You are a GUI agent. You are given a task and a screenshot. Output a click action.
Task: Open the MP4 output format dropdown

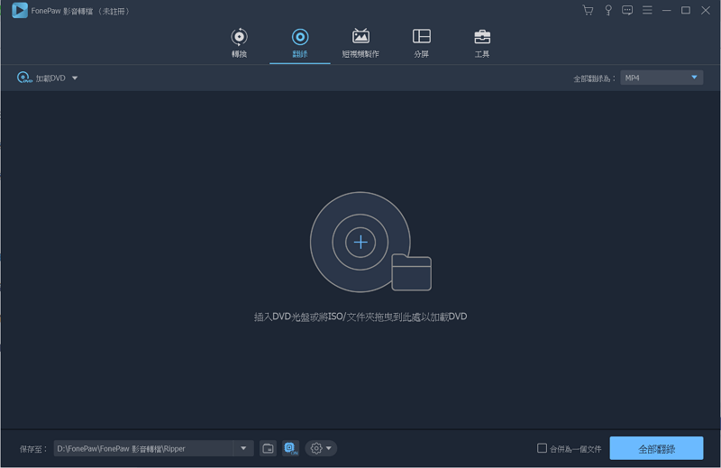662,78
